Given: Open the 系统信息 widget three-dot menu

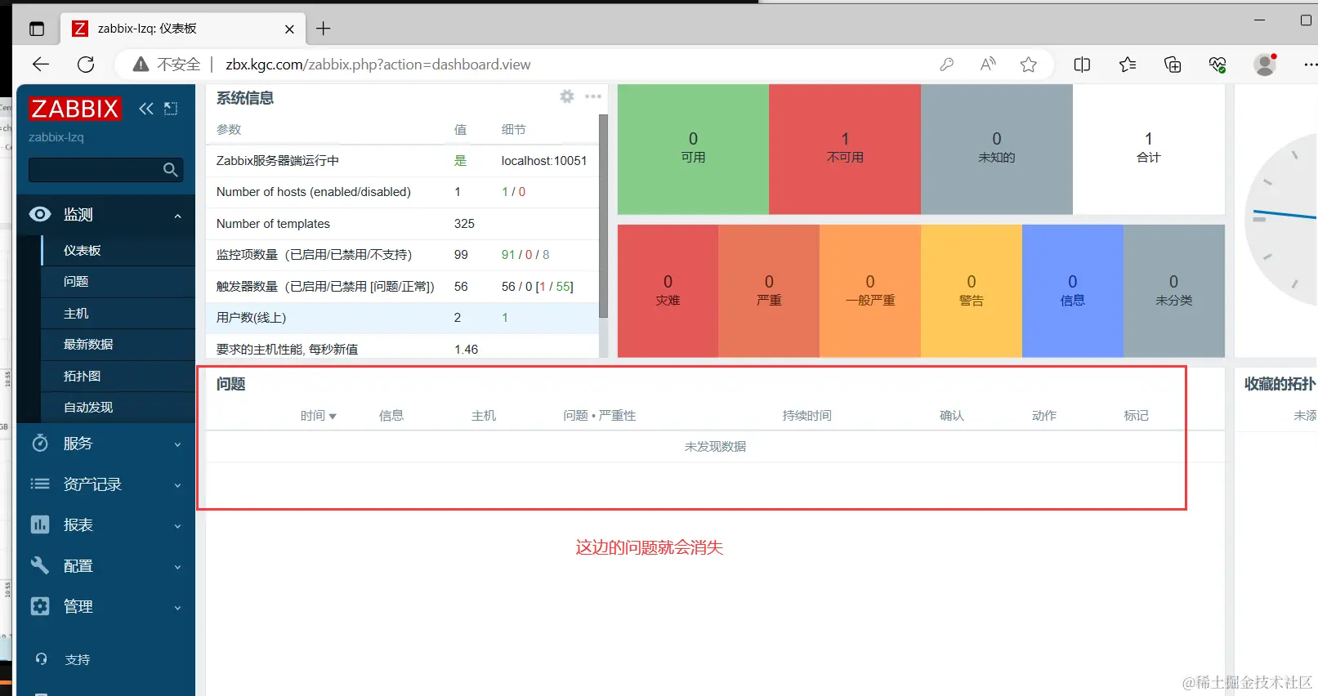Looking at the screenshot, I should (593, 96).
